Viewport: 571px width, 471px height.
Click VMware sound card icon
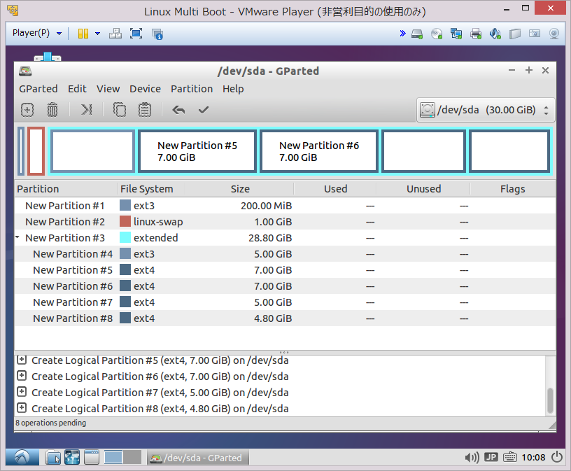point(495,34)
